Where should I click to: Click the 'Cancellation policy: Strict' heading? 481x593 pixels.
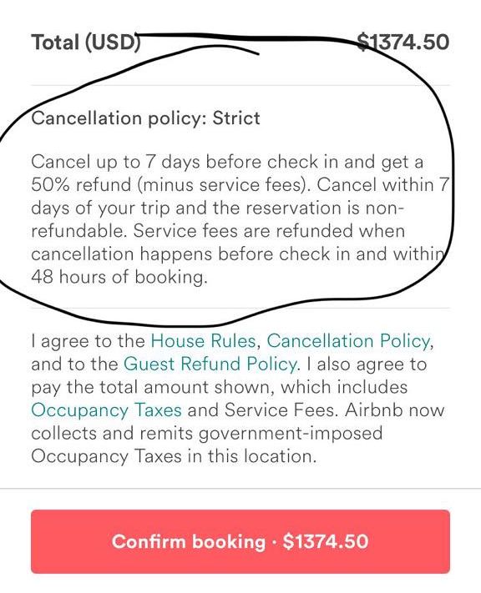tap(146, 118)
